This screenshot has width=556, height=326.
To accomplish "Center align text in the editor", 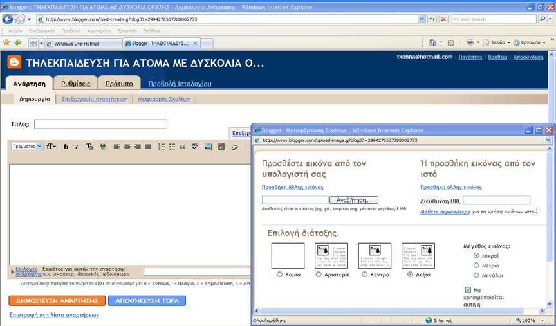I will pyautogui.click(x=127, y=147).
